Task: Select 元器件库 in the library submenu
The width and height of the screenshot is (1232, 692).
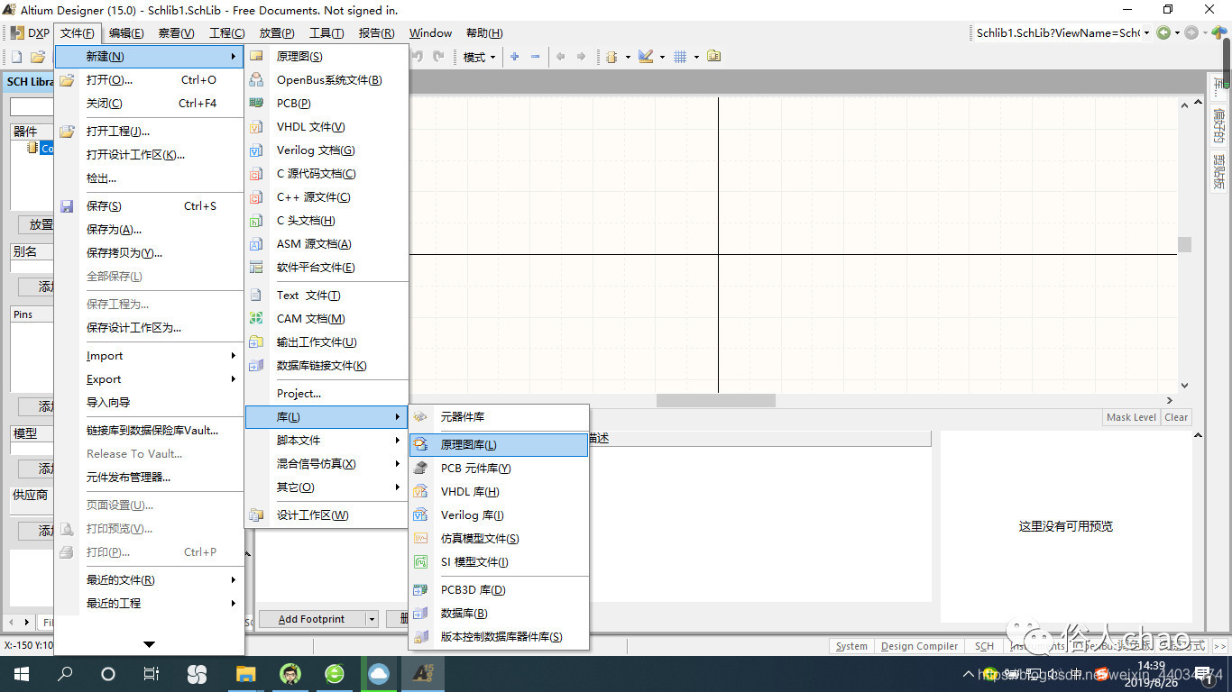Action: coord(498,417)
